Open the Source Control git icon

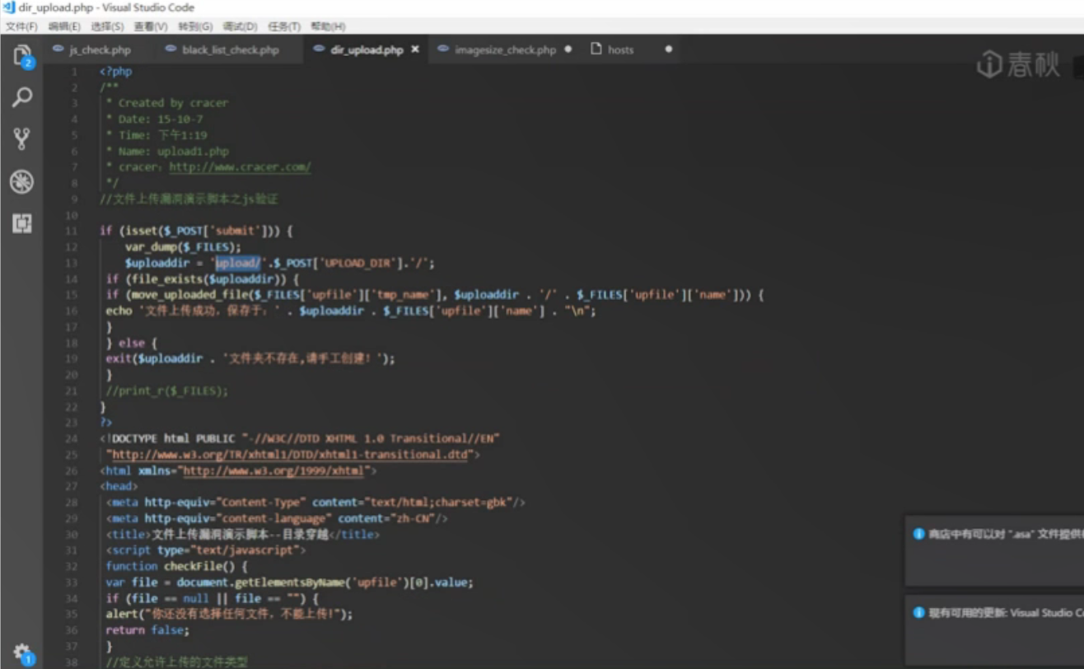pos(22,138)
